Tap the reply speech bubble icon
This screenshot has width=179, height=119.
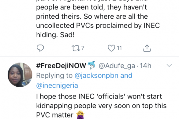[40, 48]
